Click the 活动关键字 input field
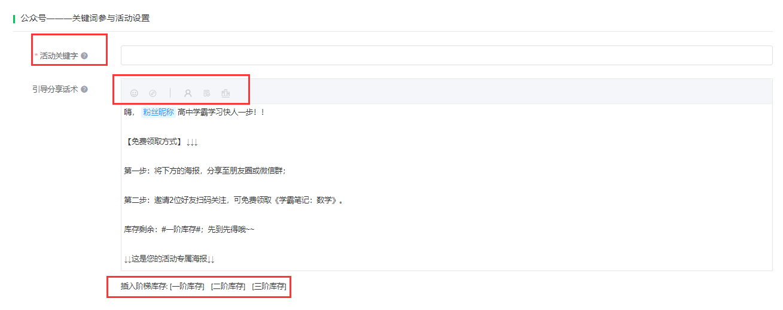The image size is (783, 310). coord(446,55)
